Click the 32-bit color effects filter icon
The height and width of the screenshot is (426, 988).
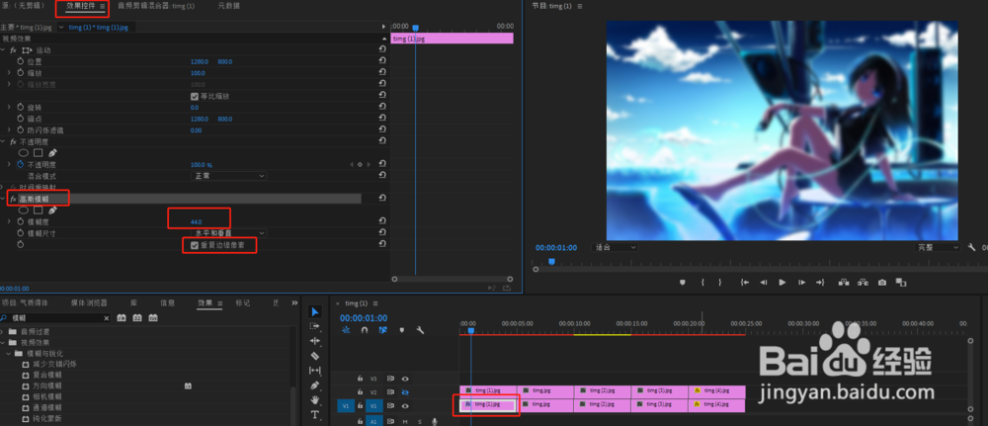pyautogui.click(x=137, y=318)
